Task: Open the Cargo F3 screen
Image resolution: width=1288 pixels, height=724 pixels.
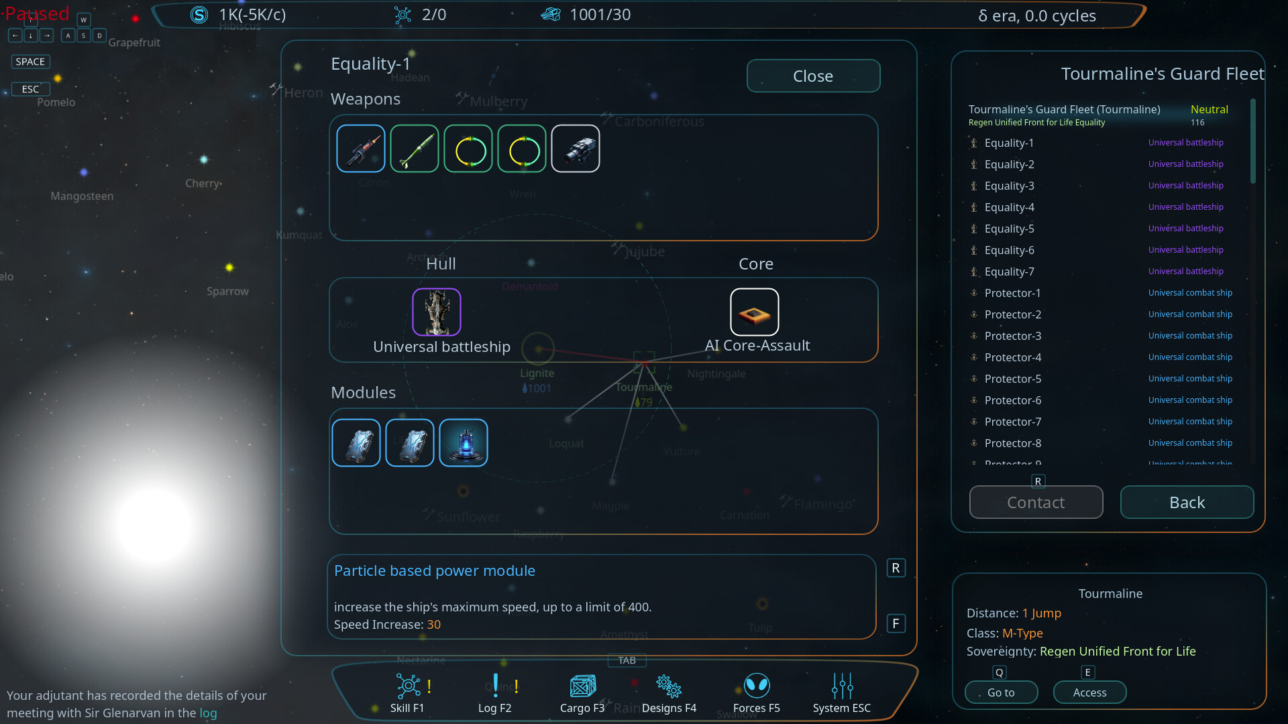Action: click(582, 693)
